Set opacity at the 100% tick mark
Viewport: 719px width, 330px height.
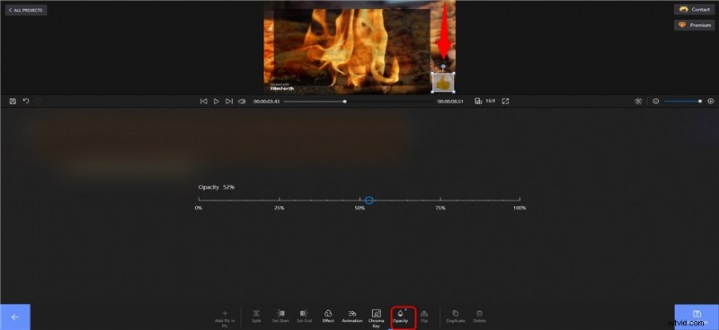pyautogui.click(x=519, y=200)
